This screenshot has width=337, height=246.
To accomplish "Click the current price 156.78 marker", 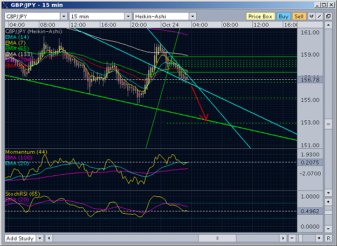I will [310, 80].
